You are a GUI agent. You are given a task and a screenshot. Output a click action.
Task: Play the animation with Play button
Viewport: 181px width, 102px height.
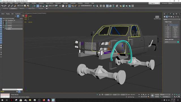pos(144,95)
